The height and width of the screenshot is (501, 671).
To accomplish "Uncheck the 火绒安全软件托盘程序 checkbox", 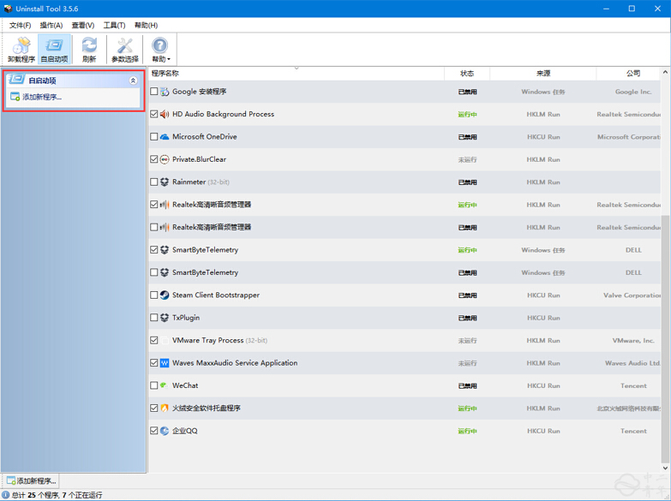I will tap(154, 409).
